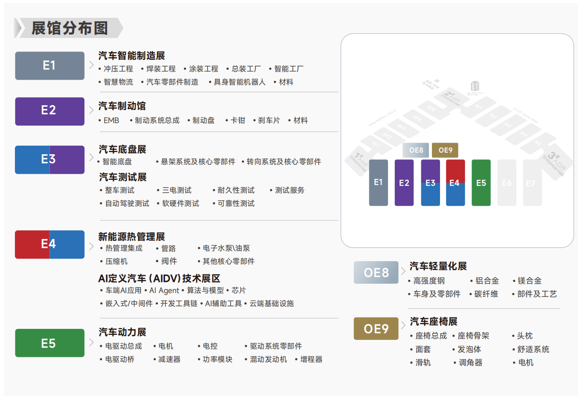Click E1 hall block on the map
The width and height of the screenshot is (582, 400).
378,183
